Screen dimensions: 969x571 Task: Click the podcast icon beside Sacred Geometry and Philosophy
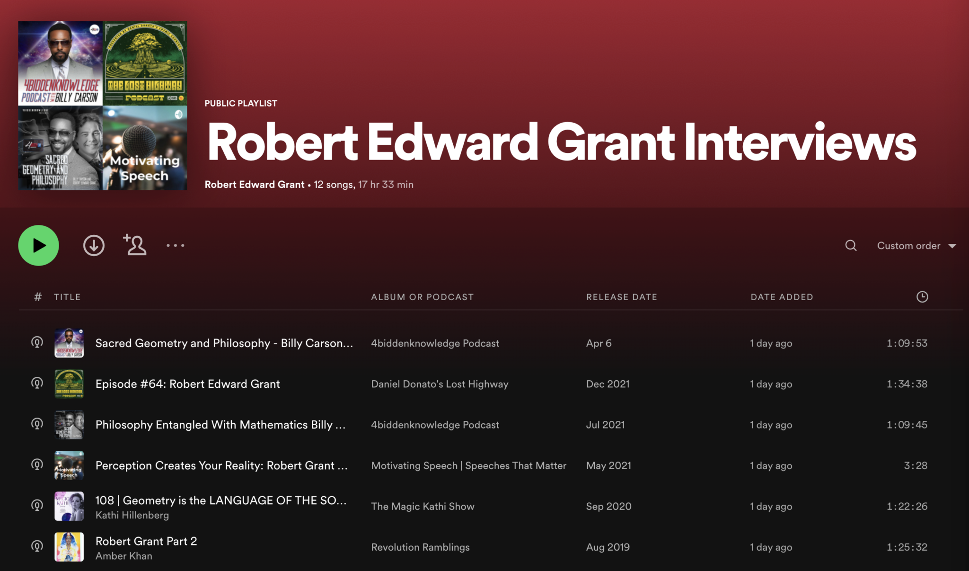pos(37,343)
